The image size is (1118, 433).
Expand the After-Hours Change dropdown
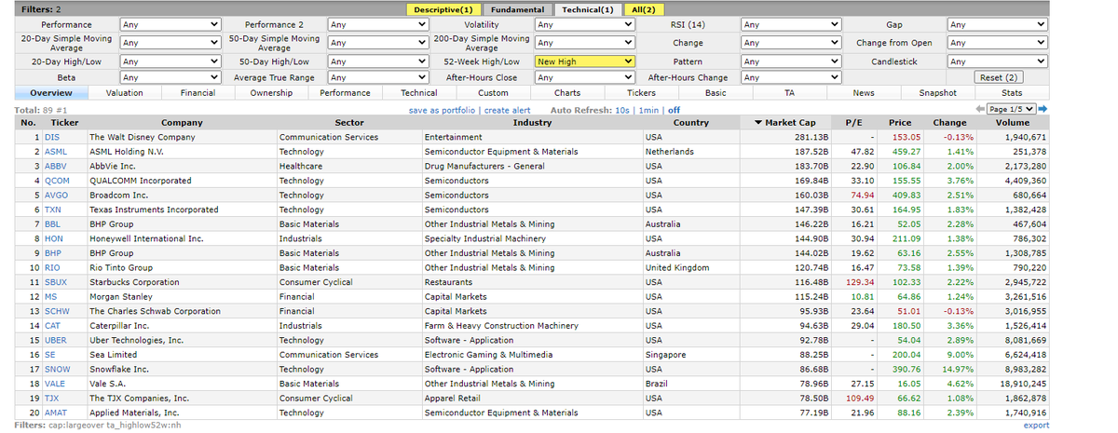tap(792, 78)
